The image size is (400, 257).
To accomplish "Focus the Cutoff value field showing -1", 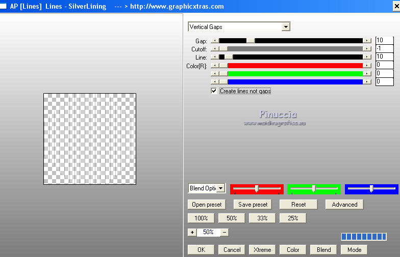I will [385, 48].
